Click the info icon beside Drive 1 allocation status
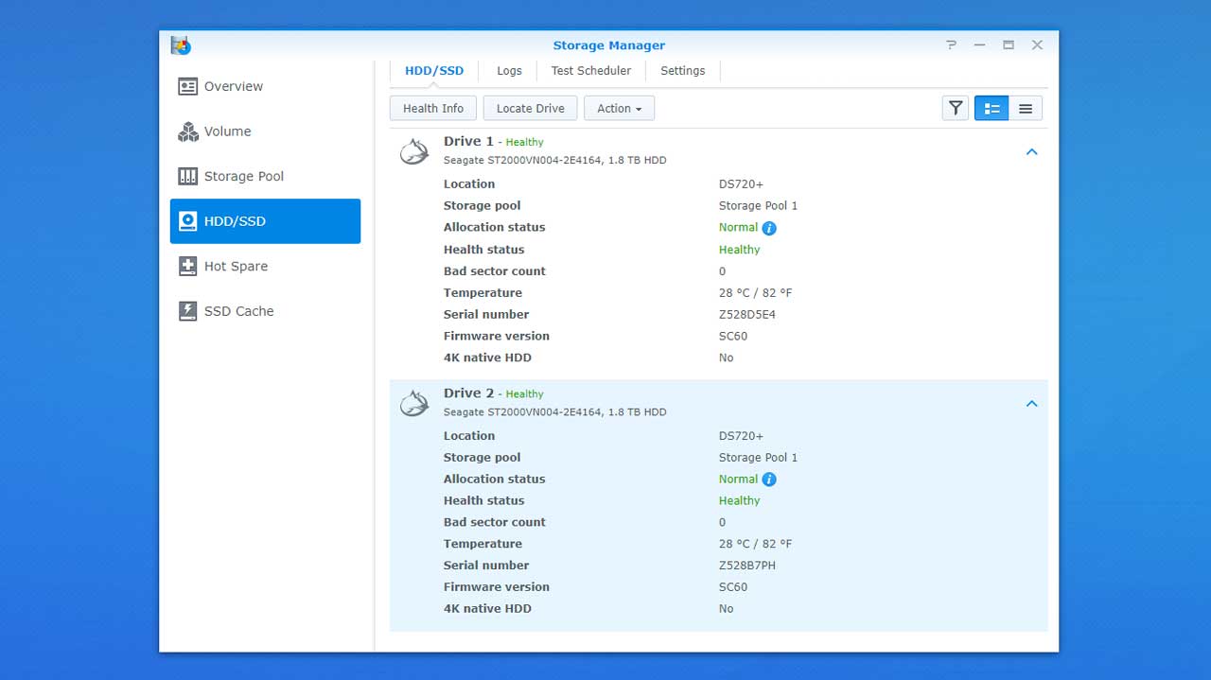 click(769, 228)
